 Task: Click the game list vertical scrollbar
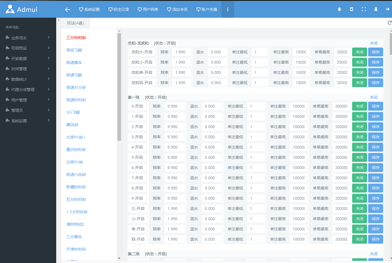point(119,87)
